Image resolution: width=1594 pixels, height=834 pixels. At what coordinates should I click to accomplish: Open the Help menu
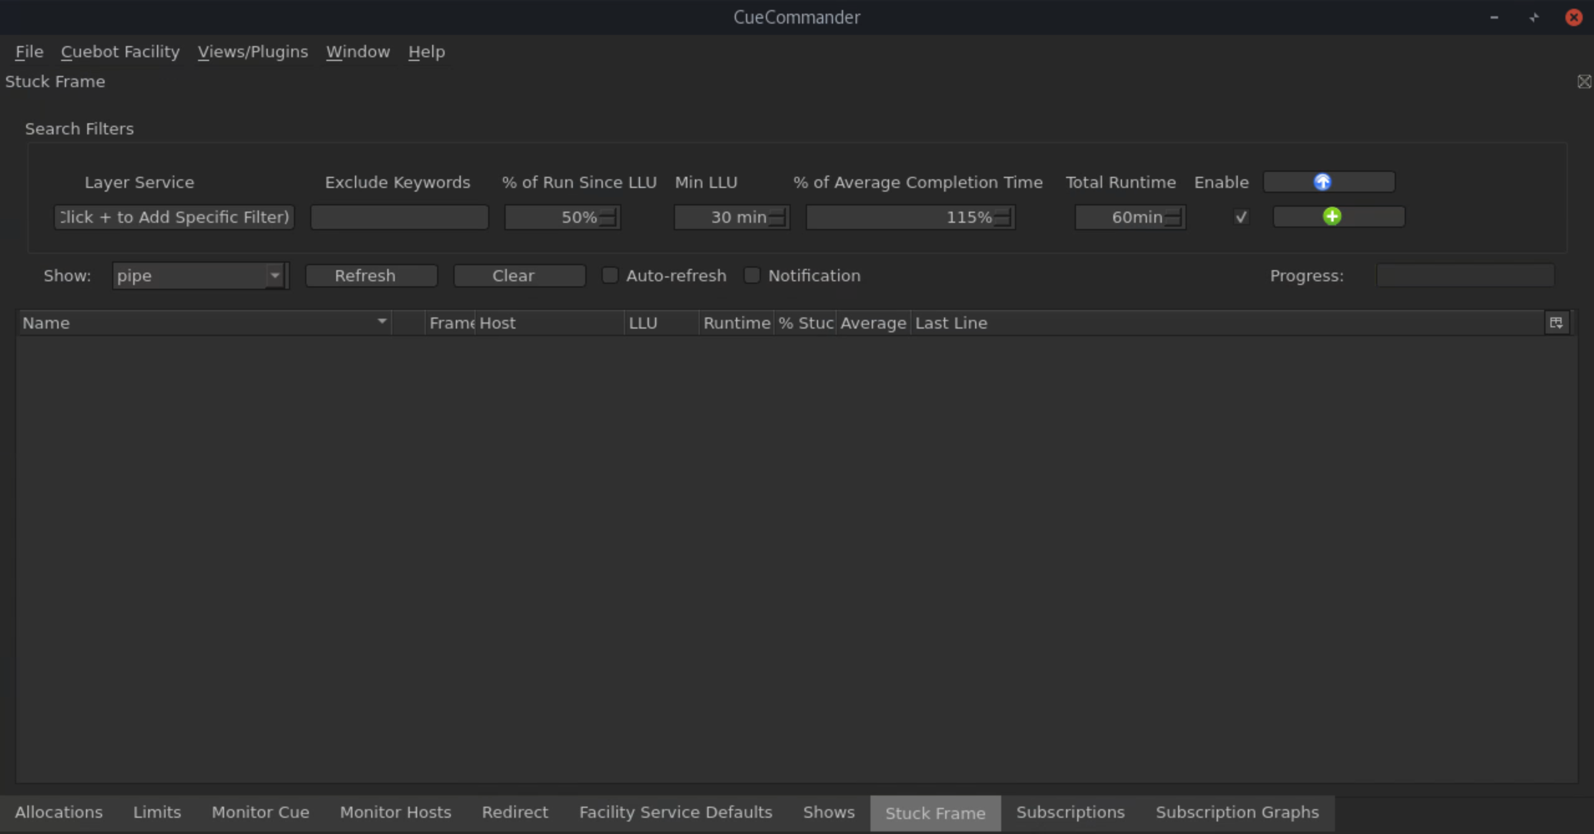click(427, 52)
